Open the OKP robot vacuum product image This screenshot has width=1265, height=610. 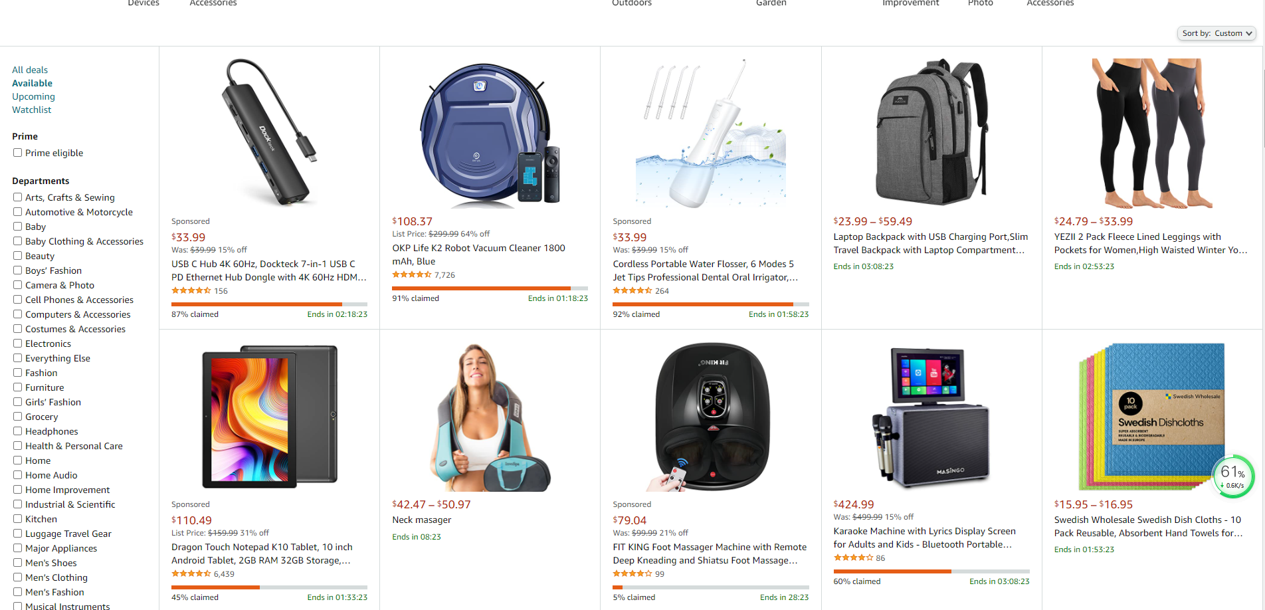490,133
